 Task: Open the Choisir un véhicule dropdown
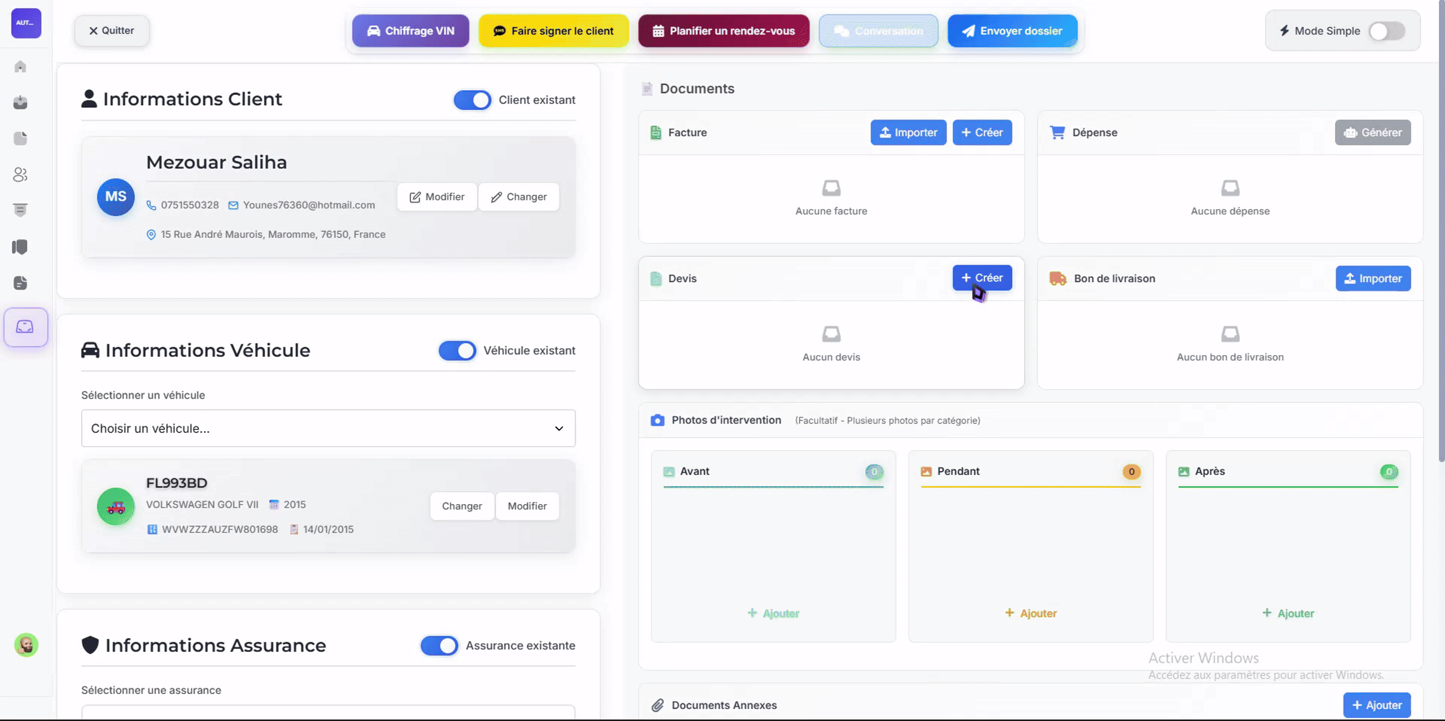point(328,429)
